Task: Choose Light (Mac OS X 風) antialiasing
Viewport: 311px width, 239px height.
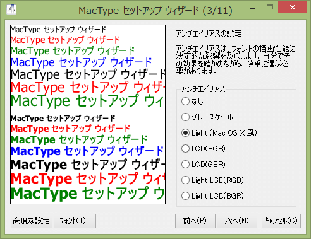Action: pos(219,133)
